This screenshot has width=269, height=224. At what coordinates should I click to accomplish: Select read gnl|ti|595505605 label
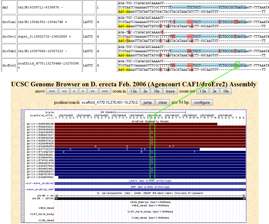tap(40, 124)
